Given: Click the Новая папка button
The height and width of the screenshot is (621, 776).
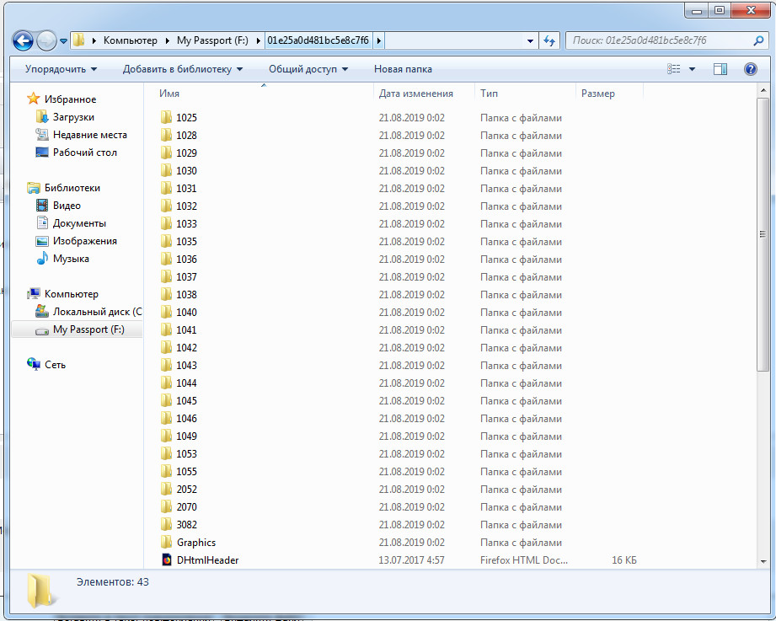Looking at the screenshot, I should (x=403, y=69).
